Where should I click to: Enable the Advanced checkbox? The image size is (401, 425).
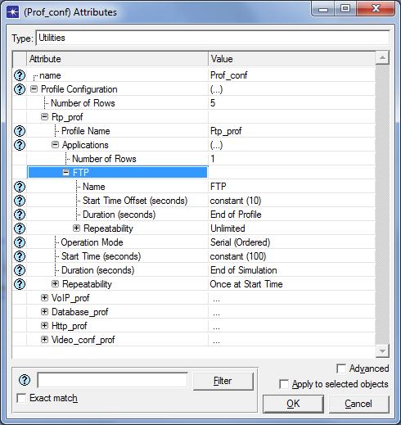(341, 368)
